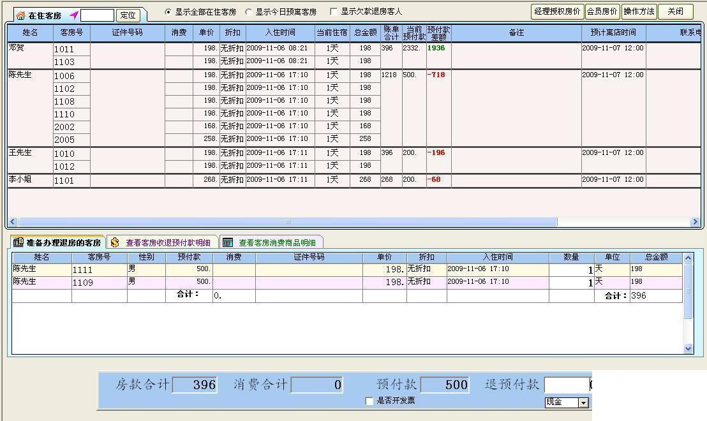Screen dimensions: 707x421
Task: Select room 1102 cell
Action: pos(71,89)
